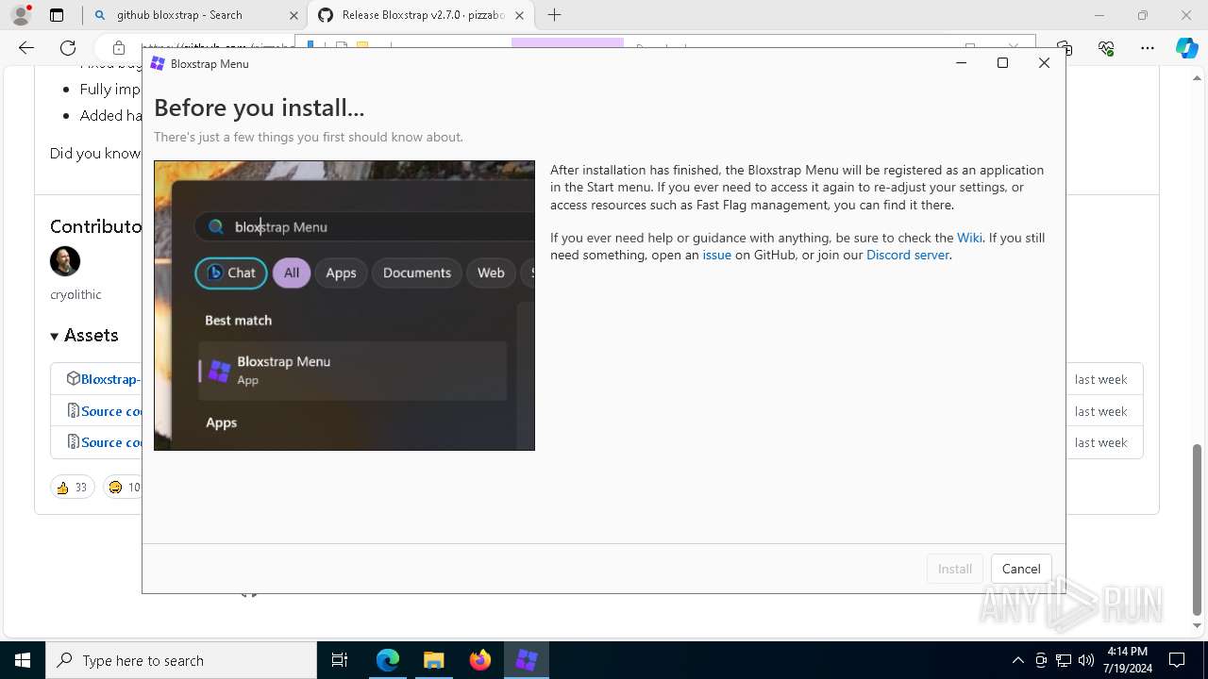Collapse the Assets section on GitHub
1208x679 pixels.
(84, 335)
